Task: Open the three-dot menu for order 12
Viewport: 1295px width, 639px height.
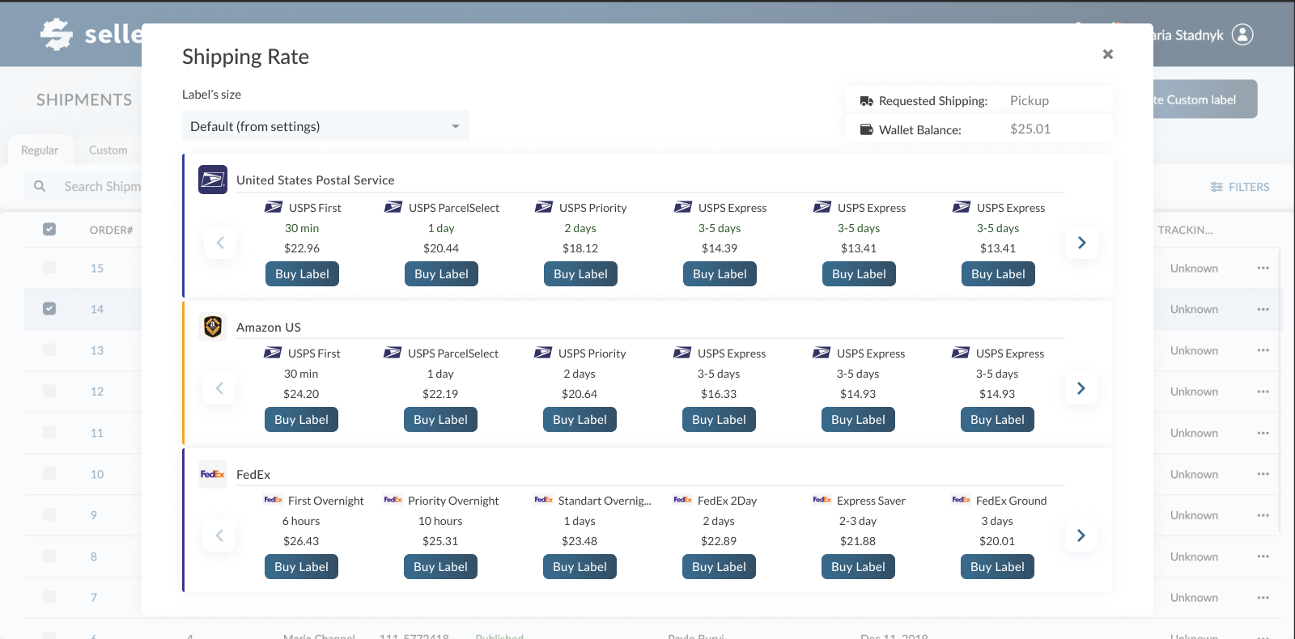Action: coord(1263,391)
